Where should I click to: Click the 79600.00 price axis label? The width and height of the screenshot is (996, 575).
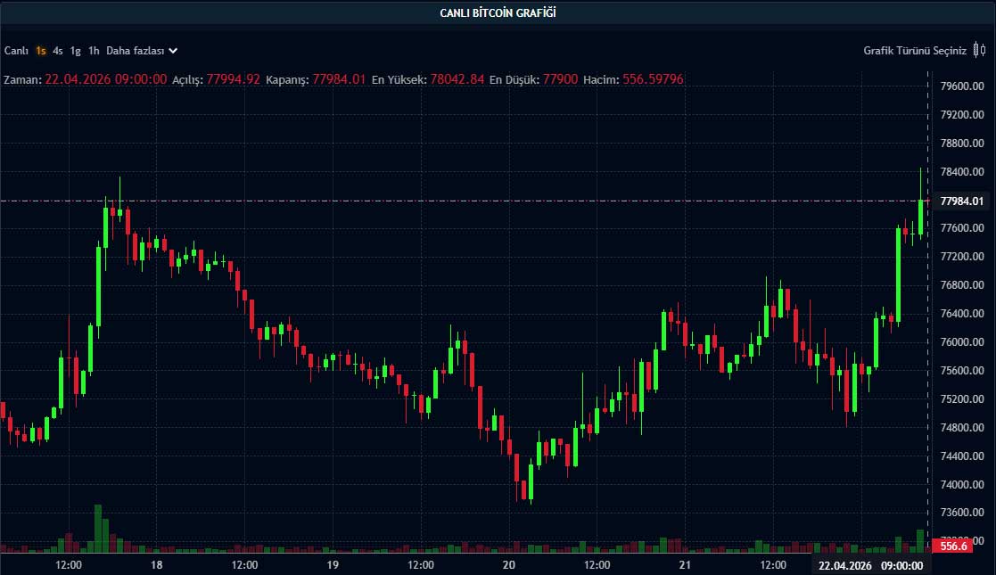pos(961,86)
